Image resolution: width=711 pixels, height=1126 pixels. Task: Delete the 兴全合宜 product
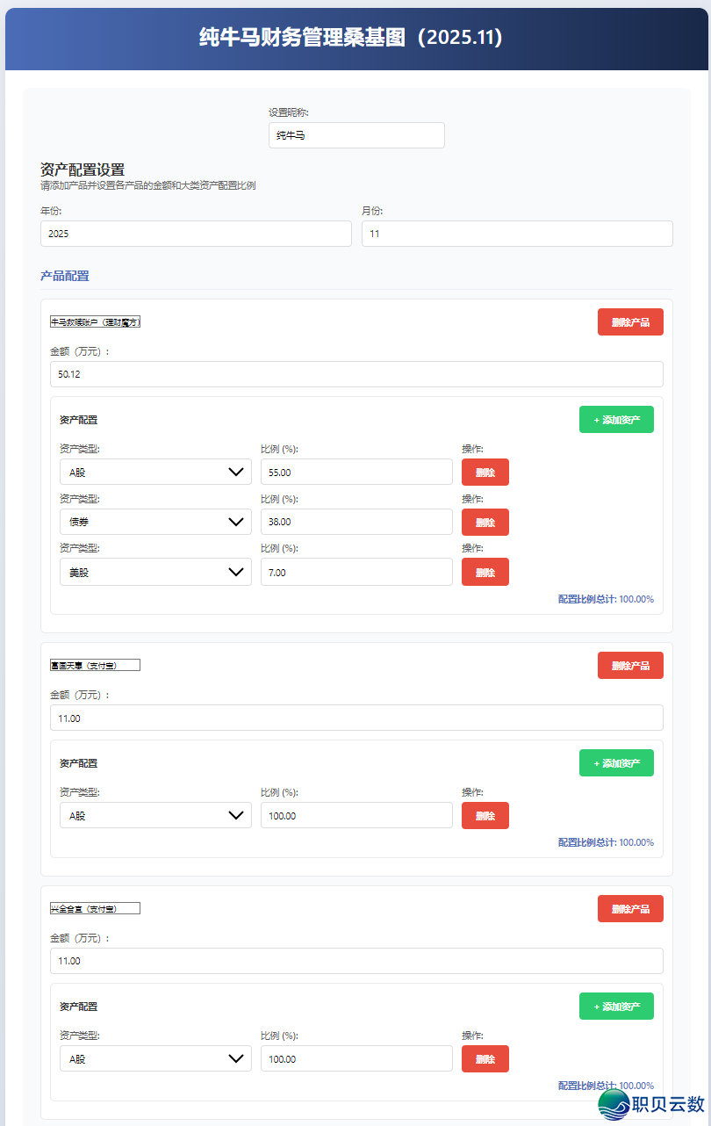(x=629, y=909)
